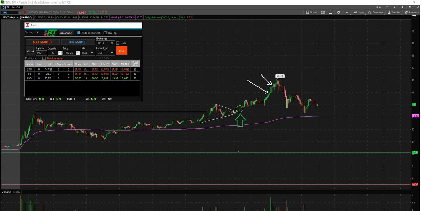Viewport: 421px width, 211px height.
Task: Click the orange SELL order button
Action: (x=121, y=50)
